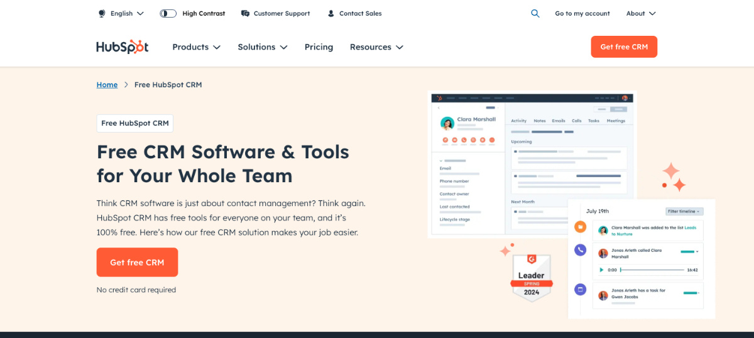Click the Customer Support chat icon

coord(245,13)
